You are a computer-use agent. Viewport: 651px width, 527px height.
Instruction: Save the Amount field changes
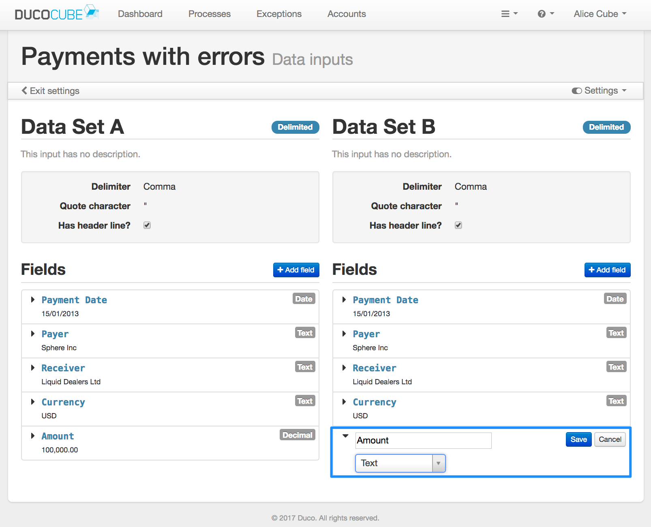tap(578, 439)
